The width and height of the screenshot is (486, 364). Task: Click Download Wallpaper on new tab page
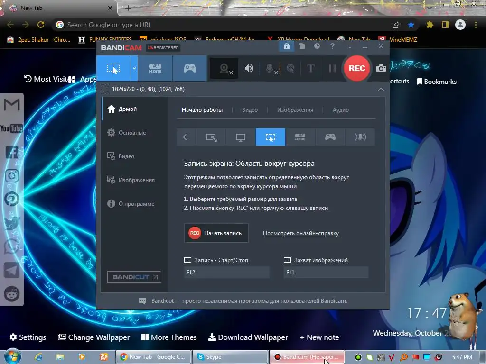point(248,337)
